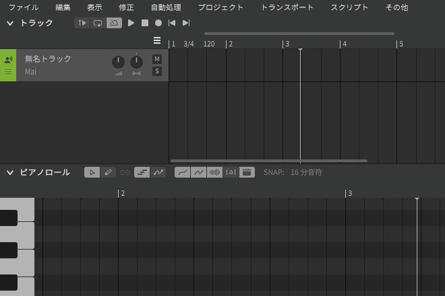Open the 修正 menu
Viewport: 445px width, 296px height.
point(126,7)
